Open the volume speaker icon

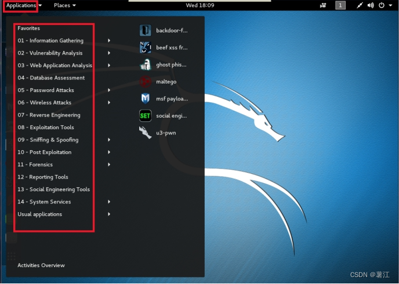[x=371, y=5]
